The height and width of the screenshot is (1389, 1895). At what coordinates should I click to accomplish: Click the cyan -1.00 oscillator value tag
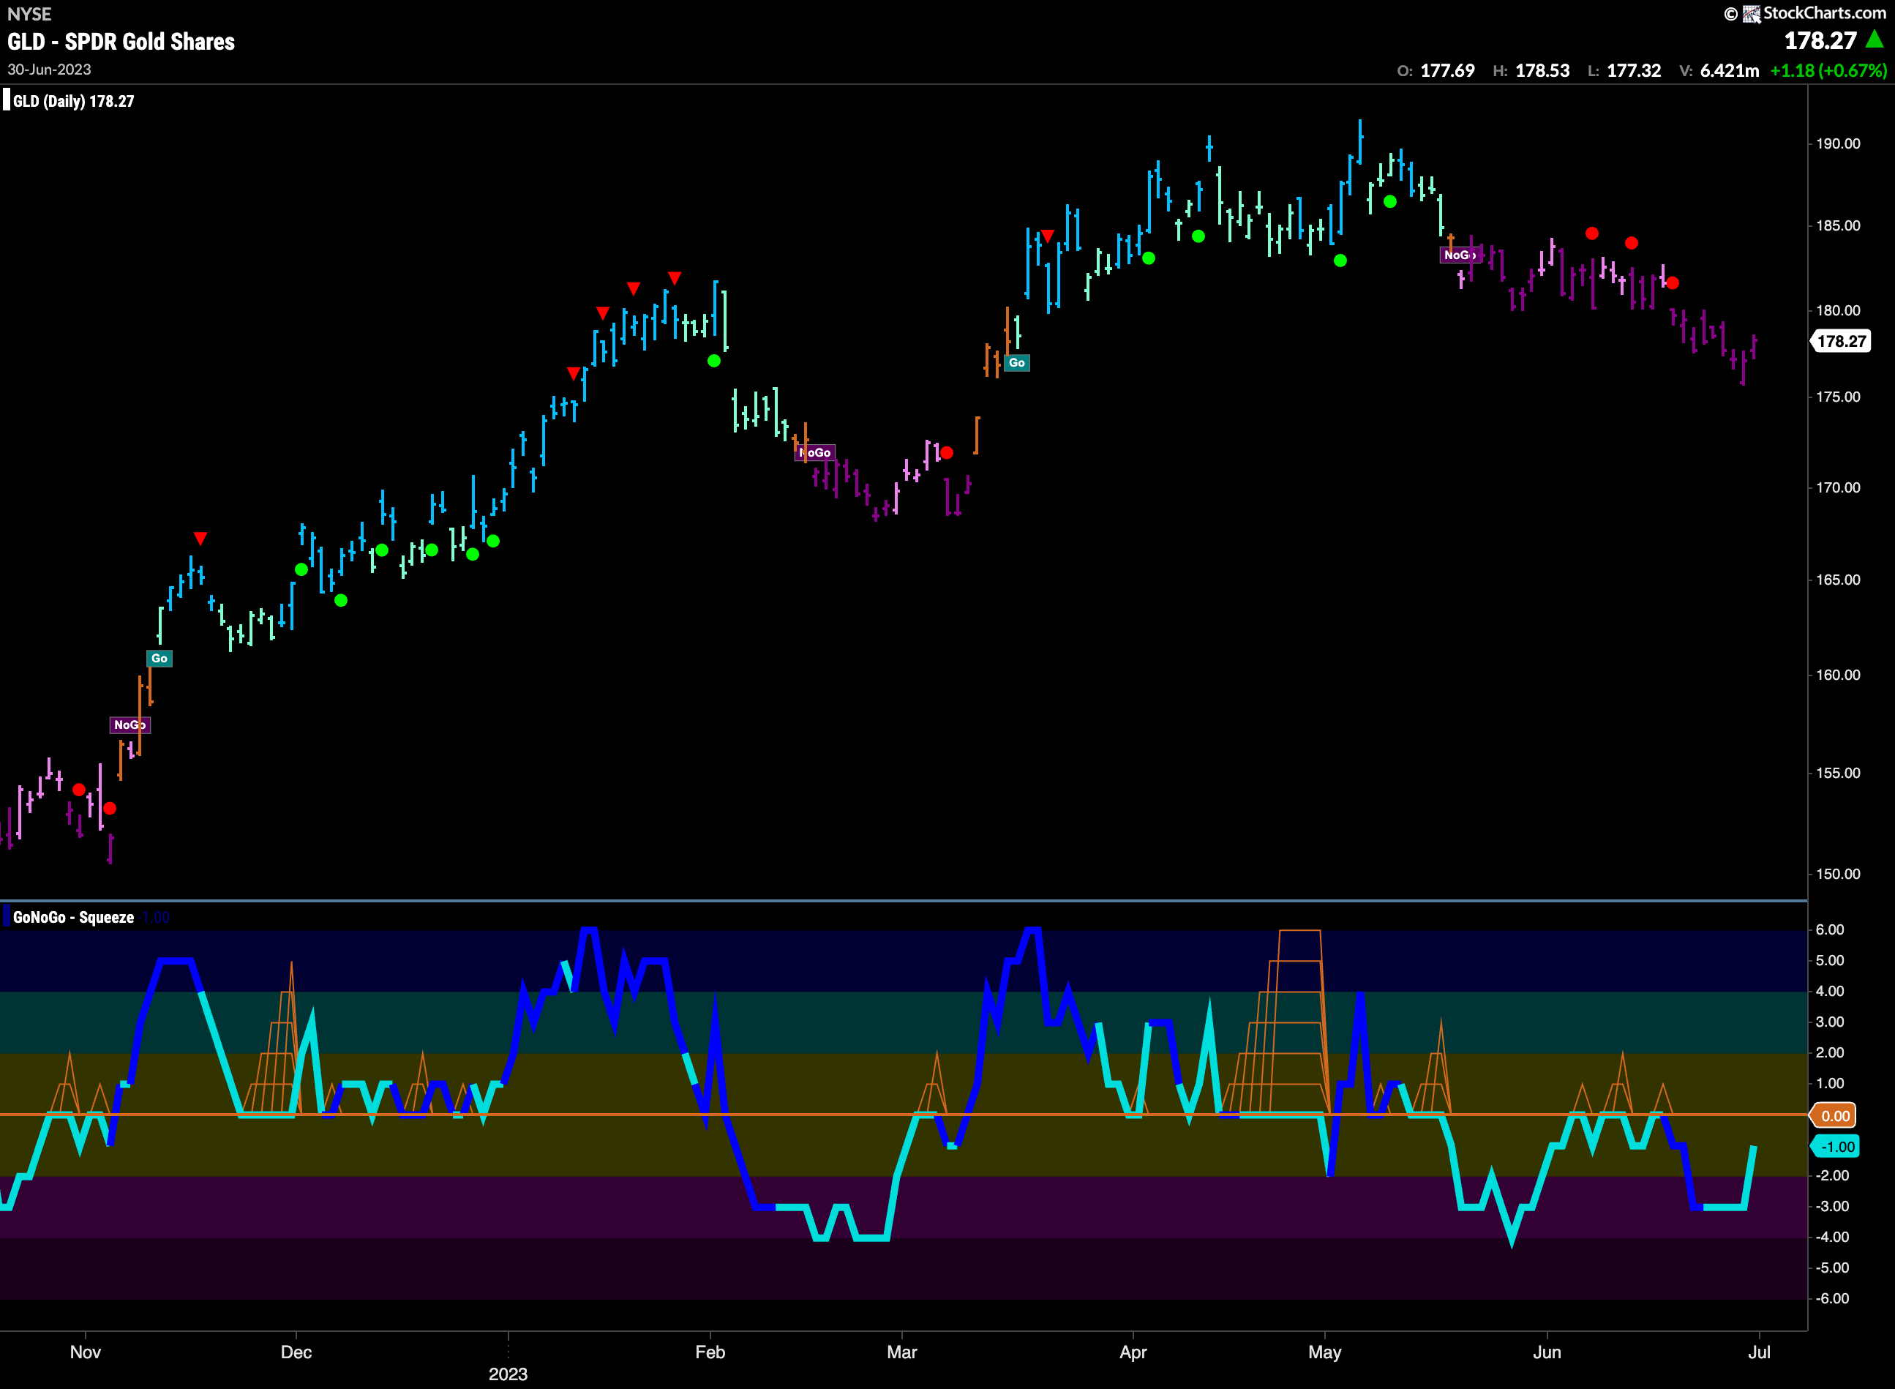tap(1834, 1147)
